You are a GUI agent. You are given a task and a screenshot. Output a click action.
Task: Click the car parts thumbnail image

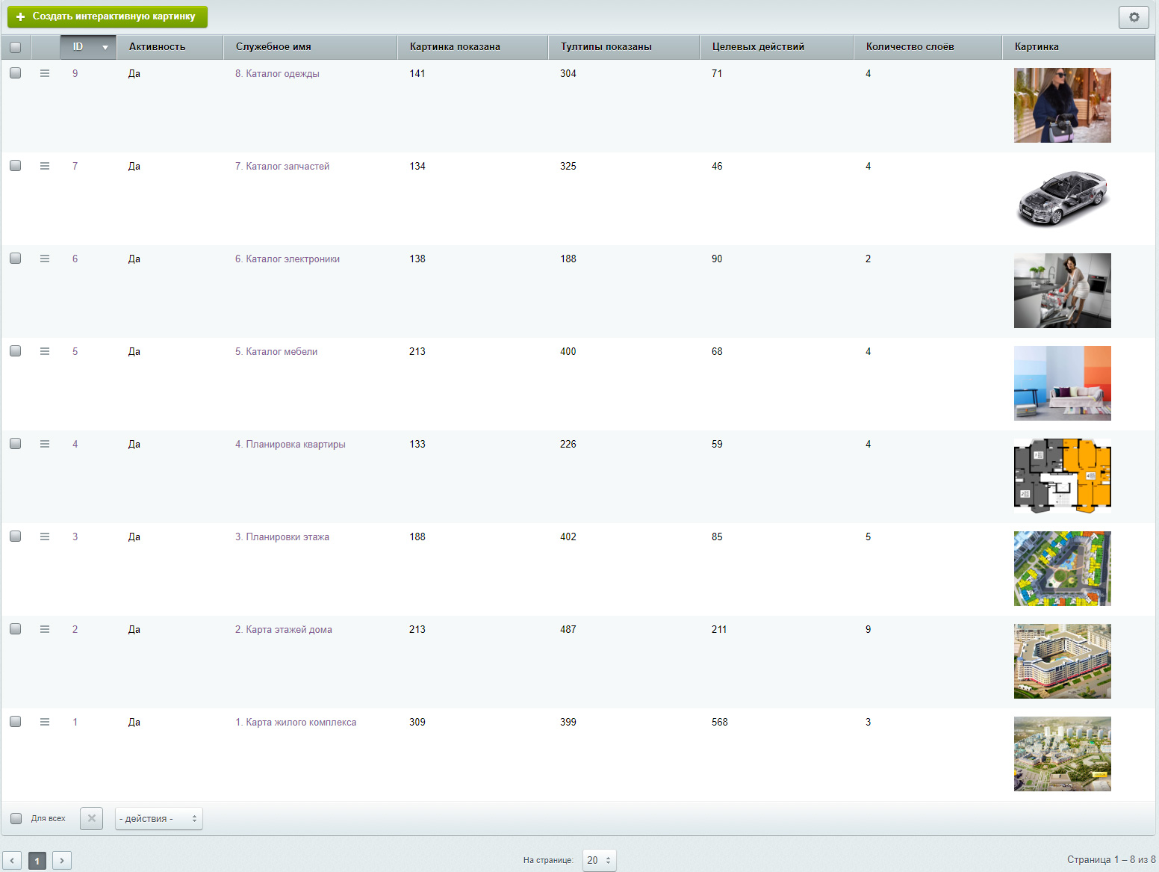point(1063,198)
